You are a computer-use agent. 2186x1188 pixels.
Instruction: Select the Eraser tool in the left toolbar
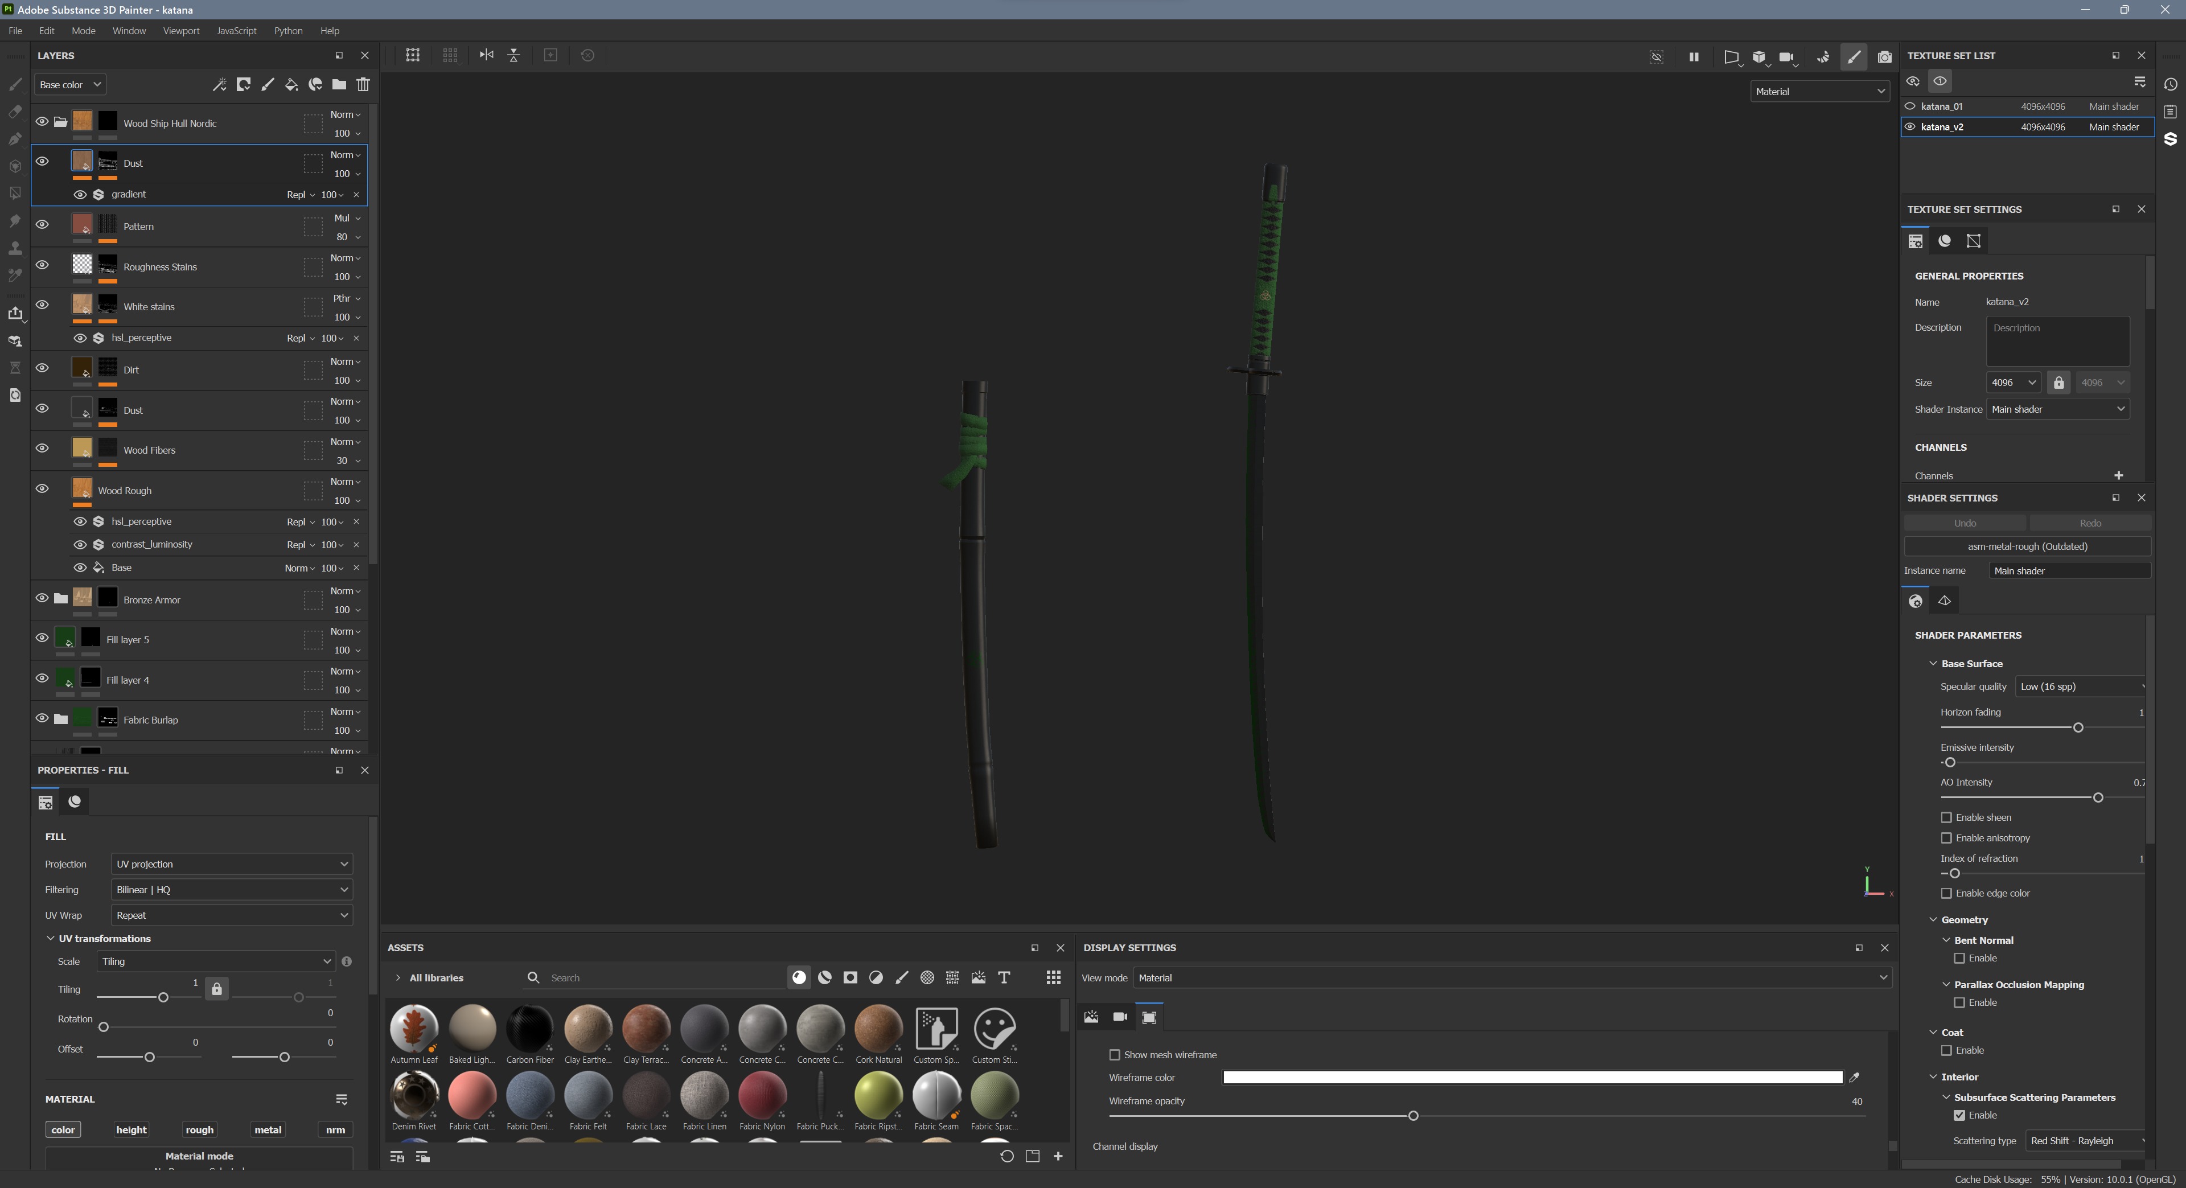coord(15,111)
